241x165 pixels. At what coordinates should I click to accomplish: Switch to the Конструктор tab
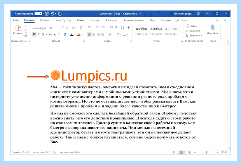pos(63,20)
